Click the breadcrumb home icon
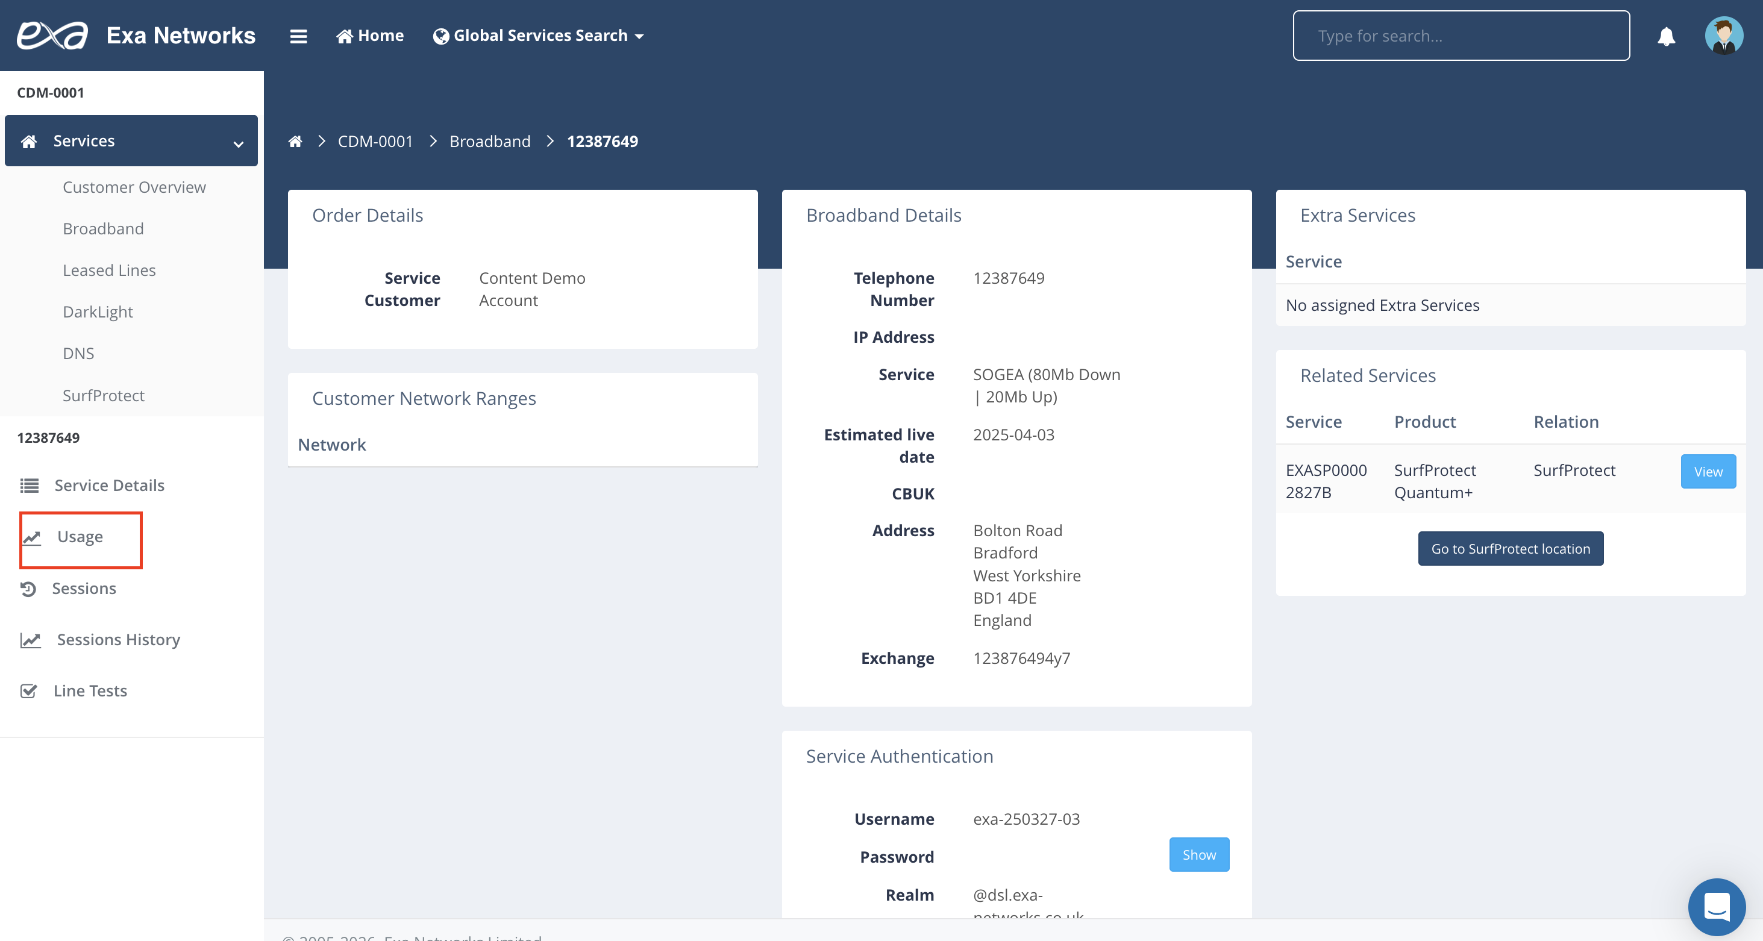1763x941 pixels. (295, 141)
